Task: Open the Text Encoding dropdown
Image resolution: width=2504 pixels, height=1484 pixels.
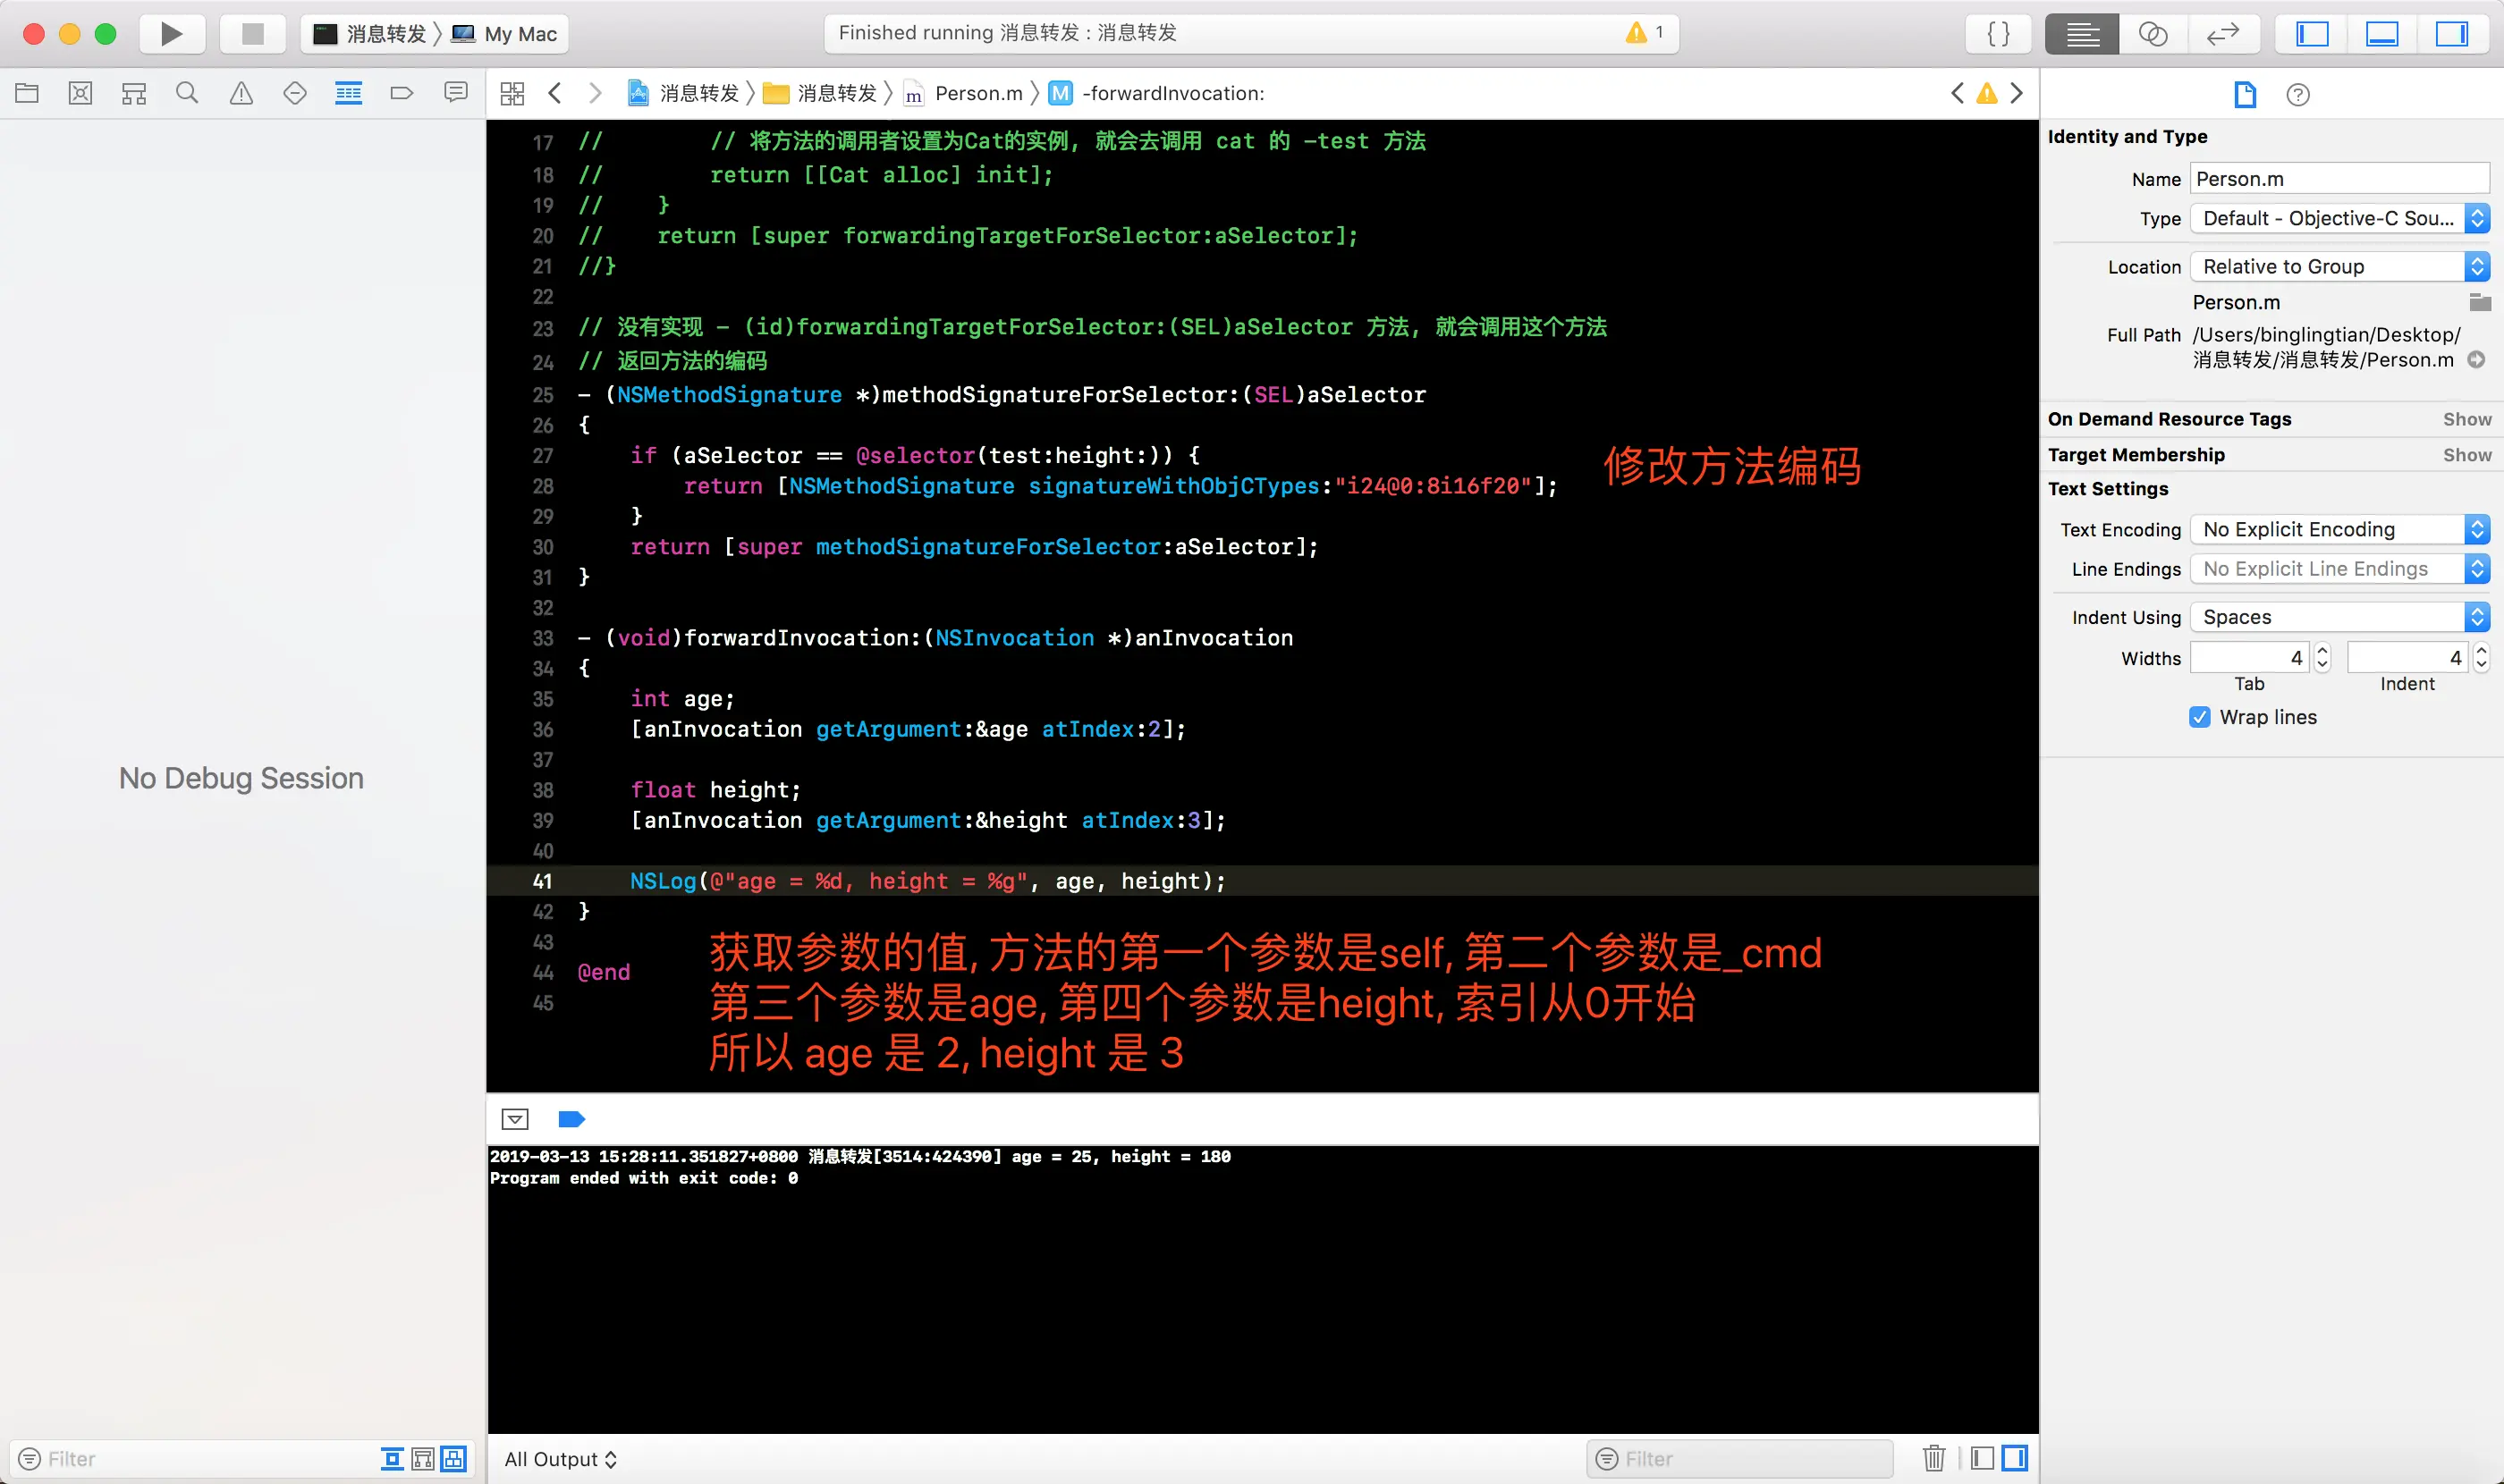Action: [2338, 529]
